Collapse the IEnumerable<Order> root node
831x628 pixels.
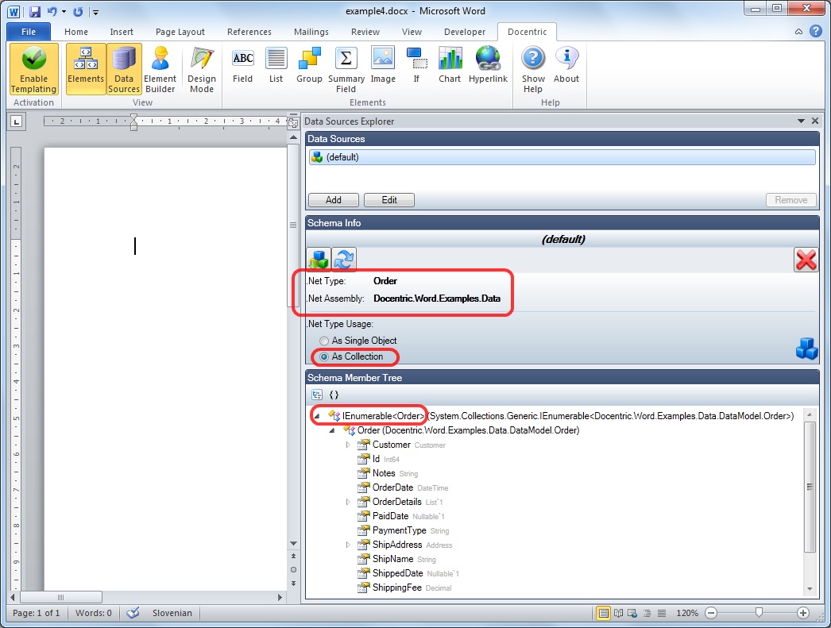(317, 416)
